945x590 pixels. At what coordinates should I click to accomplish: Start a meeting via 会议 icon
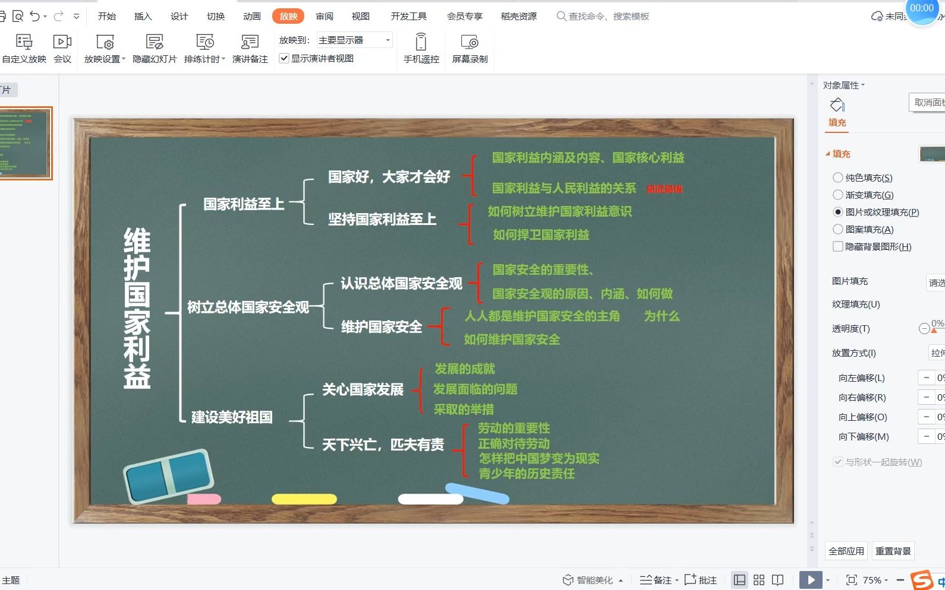click(62, 49)
